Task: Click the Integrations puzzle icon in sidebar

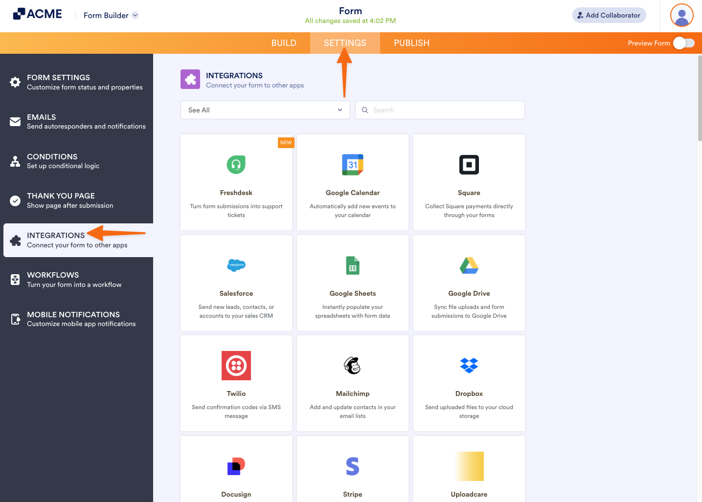Action: [x=15, y=240]
